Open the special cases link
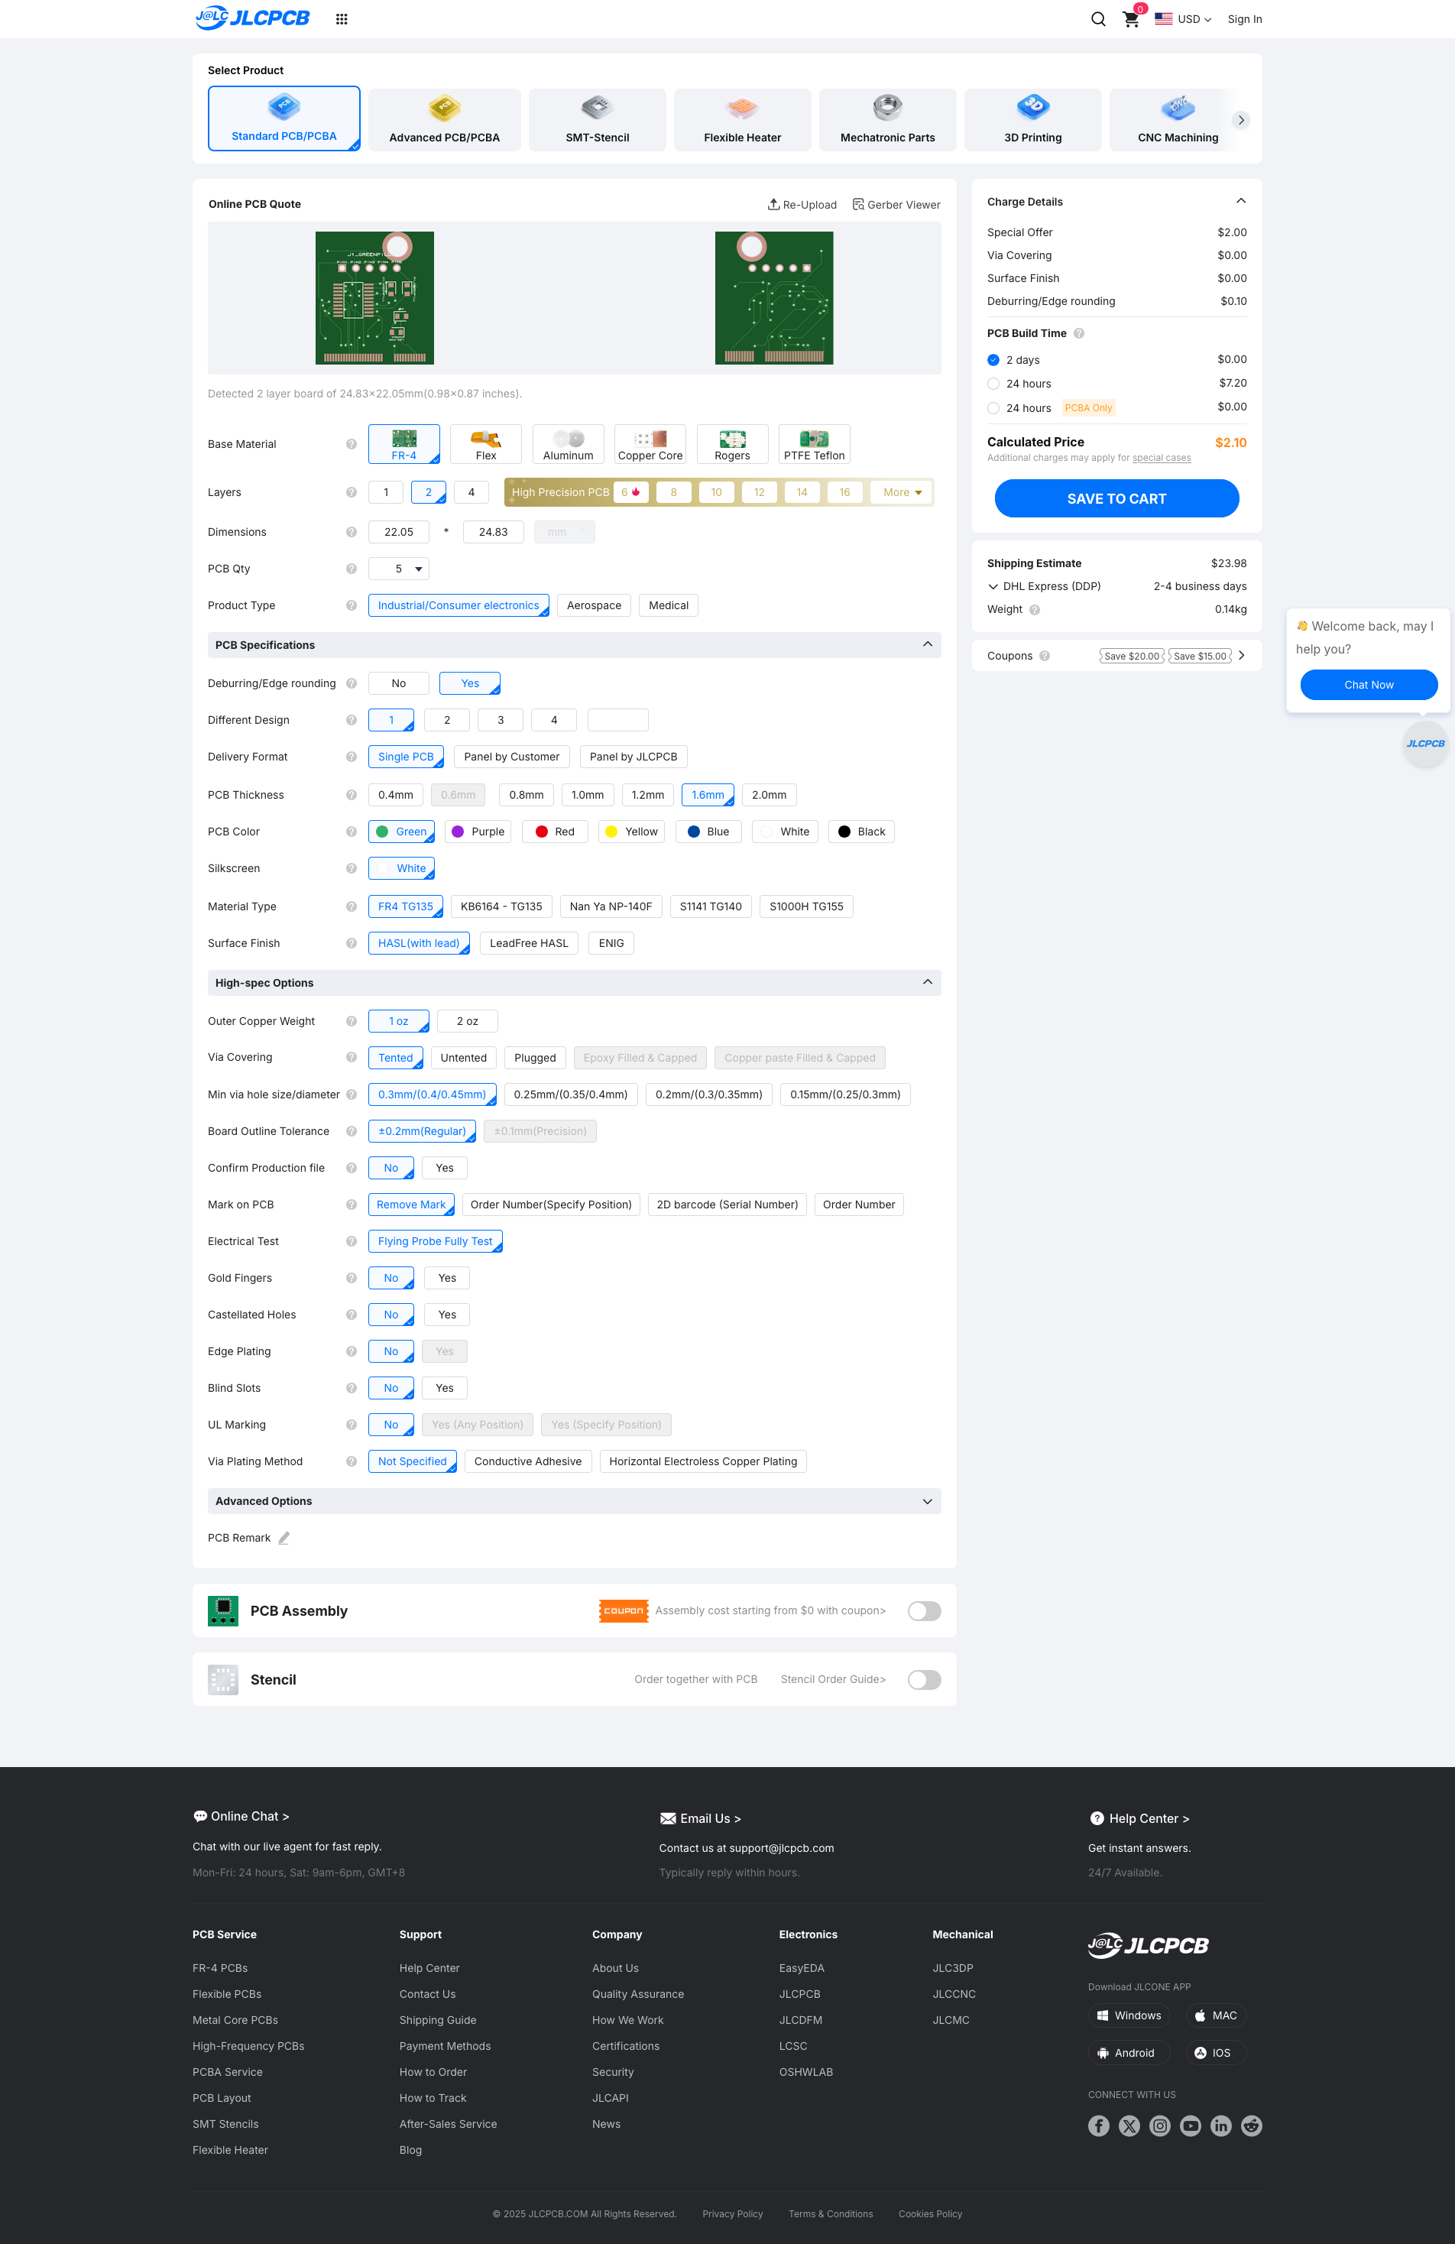Screen dimensions: 1455x2244 point(1162,459)
